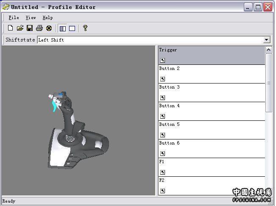
Task: Click the Profile Editor app icon in title bar
Action: [6, 7]
